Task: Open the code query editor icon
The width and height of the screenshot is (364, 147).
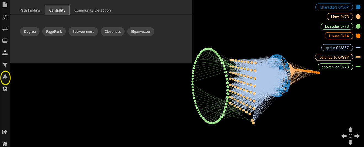Action: pos(5,17)
